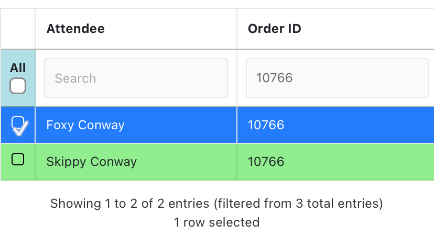Viewport: 434px width, 236px height.
Task: Focus the Attendee Search input field
Action: (136, 78)
